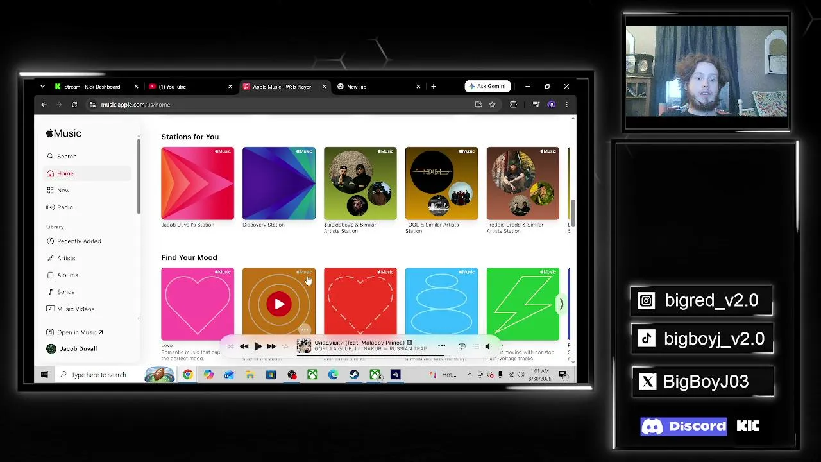Mute the player volume
Viewport: 821px width, 462px height.
489,346
